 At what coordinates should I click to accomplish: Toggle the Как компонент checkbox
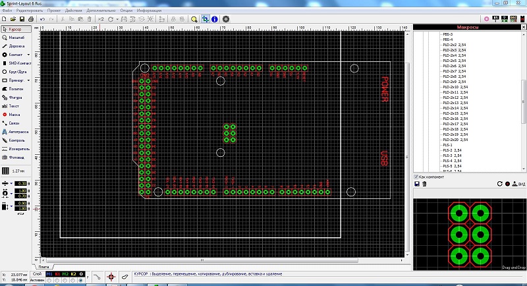(416, 177)
